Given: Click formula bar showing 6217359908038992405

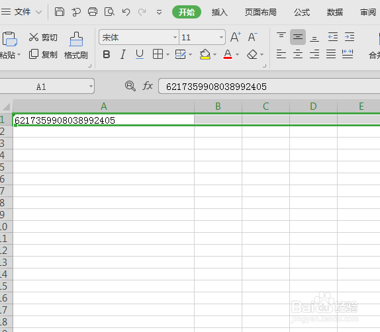Looking at the screenshot, I should click(269, 86).
